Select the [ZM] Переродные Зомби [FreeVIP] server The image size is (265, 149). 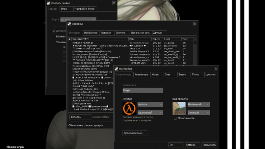point(130,52)
